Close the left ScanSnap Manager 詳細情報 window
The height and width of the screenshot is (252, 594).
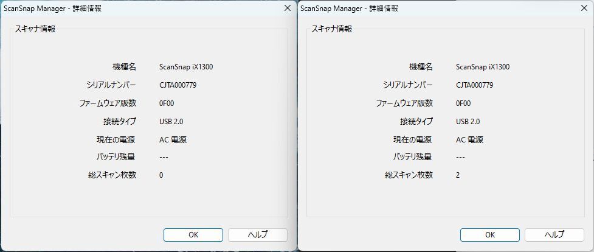tap(287, 8)
